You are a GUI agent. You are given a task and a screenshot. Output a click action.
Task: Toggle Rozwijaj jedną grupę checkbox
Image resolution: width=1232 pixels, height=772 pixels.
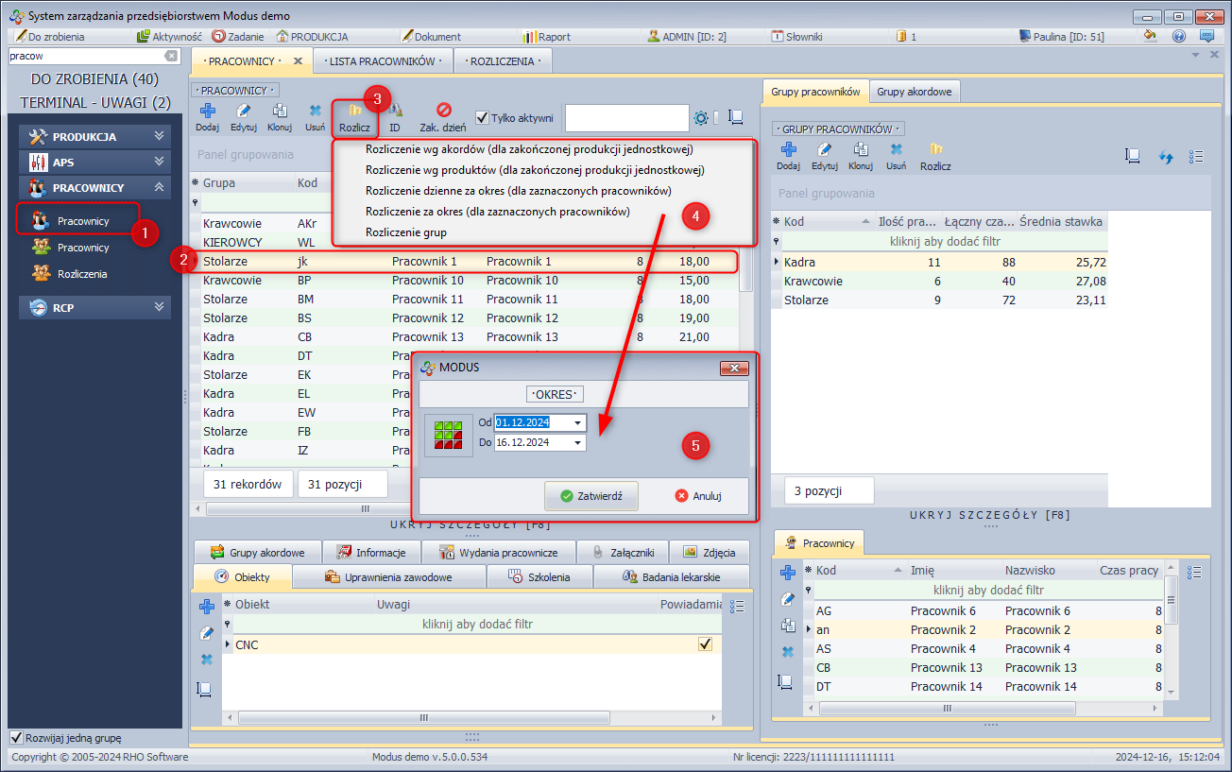pos(16,738)
